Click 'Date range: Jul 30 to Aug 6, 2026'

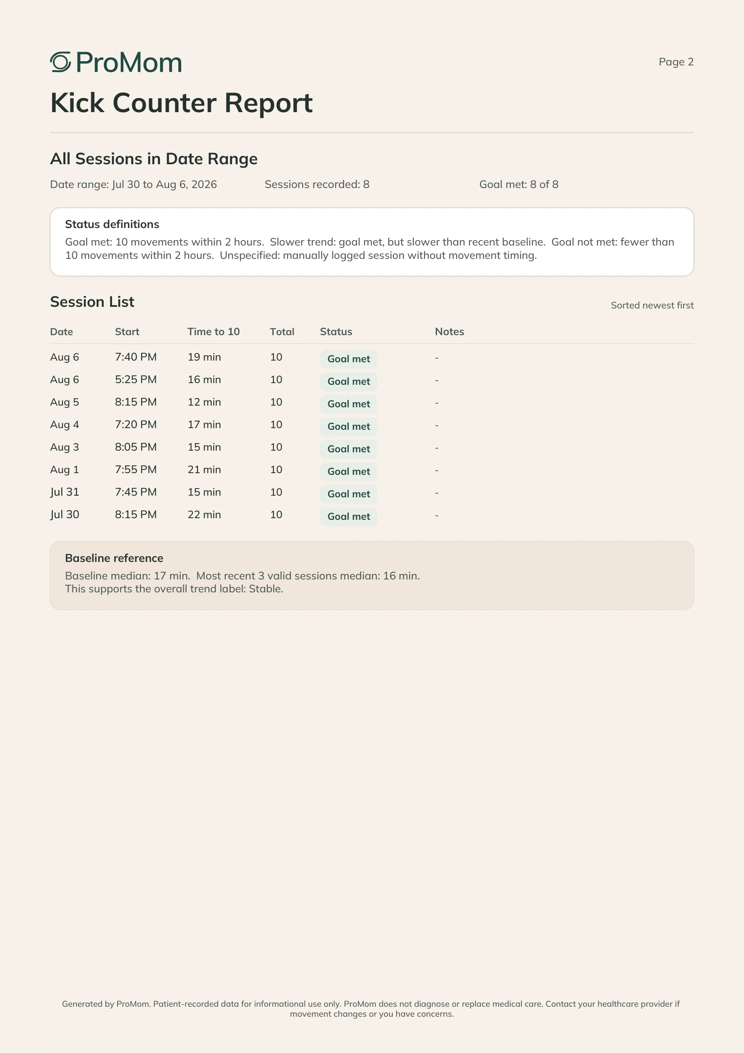pos(133,184)
